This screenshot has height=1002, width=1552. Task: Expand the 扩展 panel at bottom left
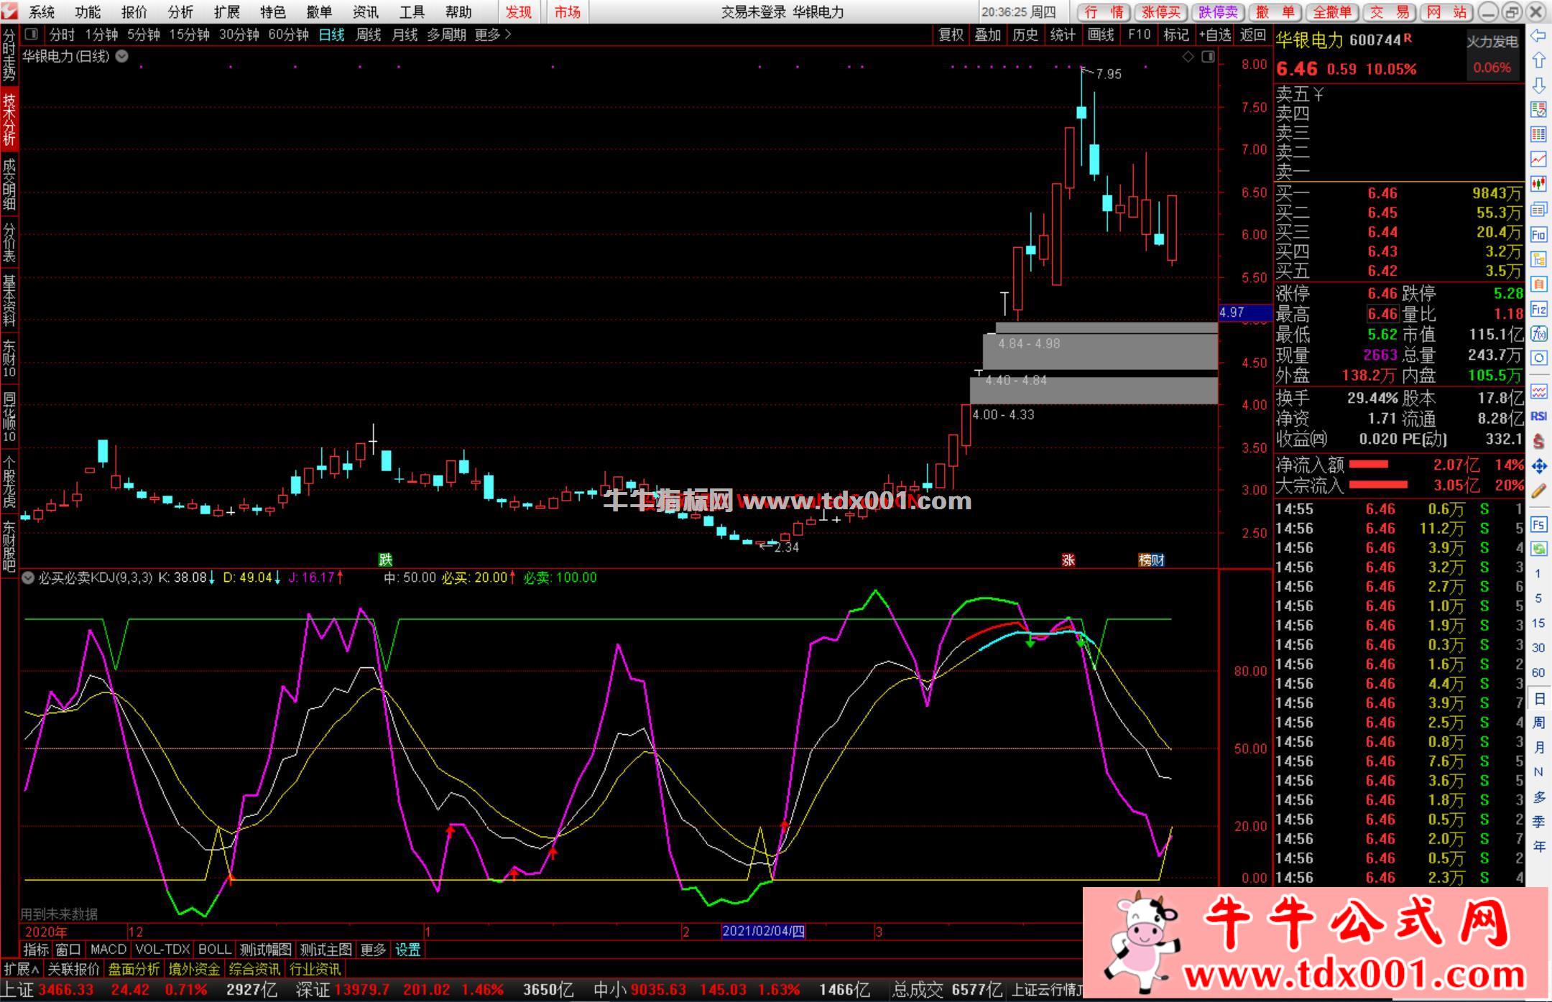click(x=22, y=968)
